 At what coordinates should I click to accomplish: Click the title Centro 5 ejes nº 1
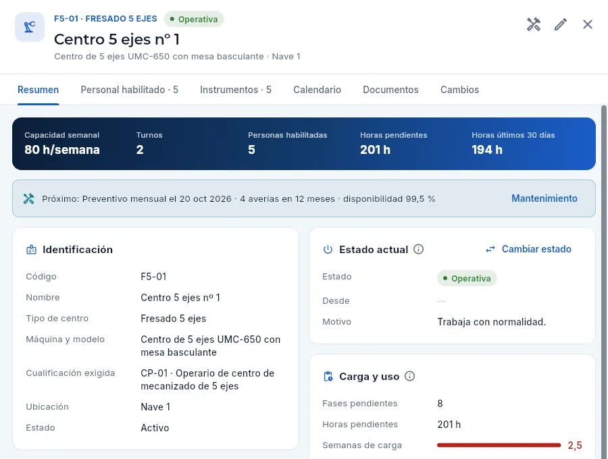coord(117,39)
